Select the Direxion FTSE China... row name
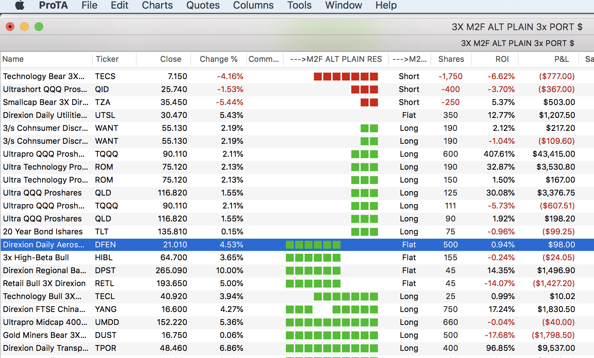 [x=44, y=309]
